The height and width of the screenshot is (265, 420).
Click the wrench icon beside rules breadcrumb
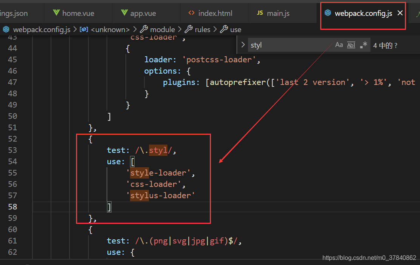(x=189, y=29)
